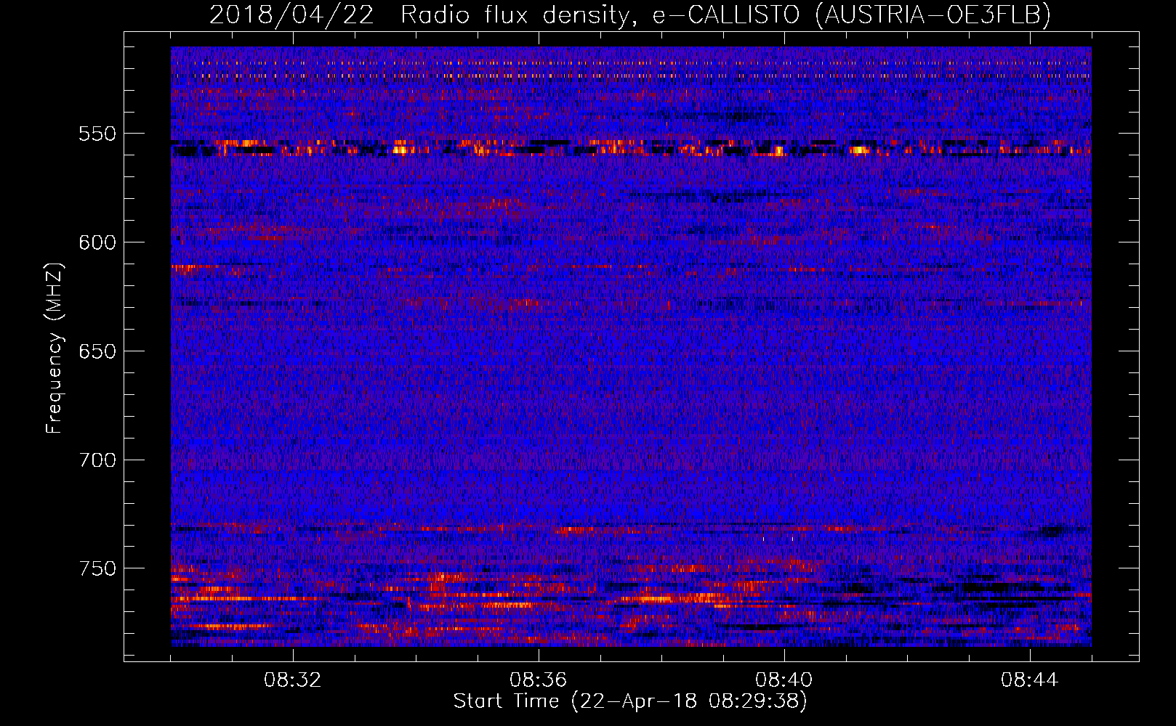Select the 750 frequency tick label
Image resolution: width=1176 pixels, height=726 pixels.
point(97,568)
